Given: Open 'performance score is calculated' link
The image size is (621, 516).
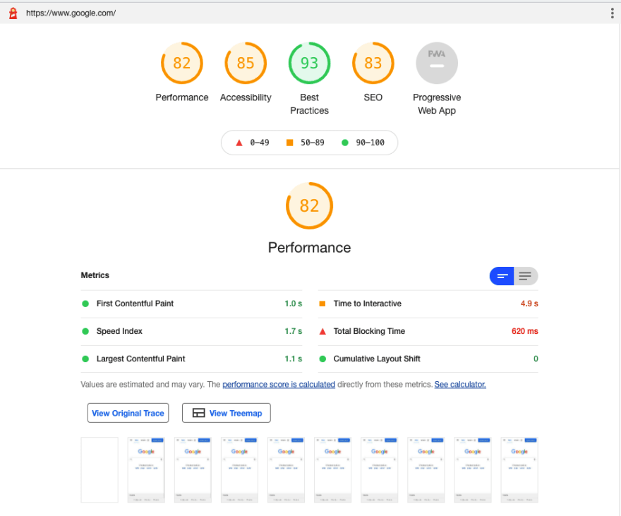Looking at the screenshot, I should [279, 385].
